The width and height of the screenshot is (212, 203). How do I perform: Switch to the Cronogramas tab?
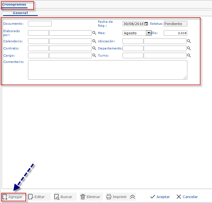14,5
